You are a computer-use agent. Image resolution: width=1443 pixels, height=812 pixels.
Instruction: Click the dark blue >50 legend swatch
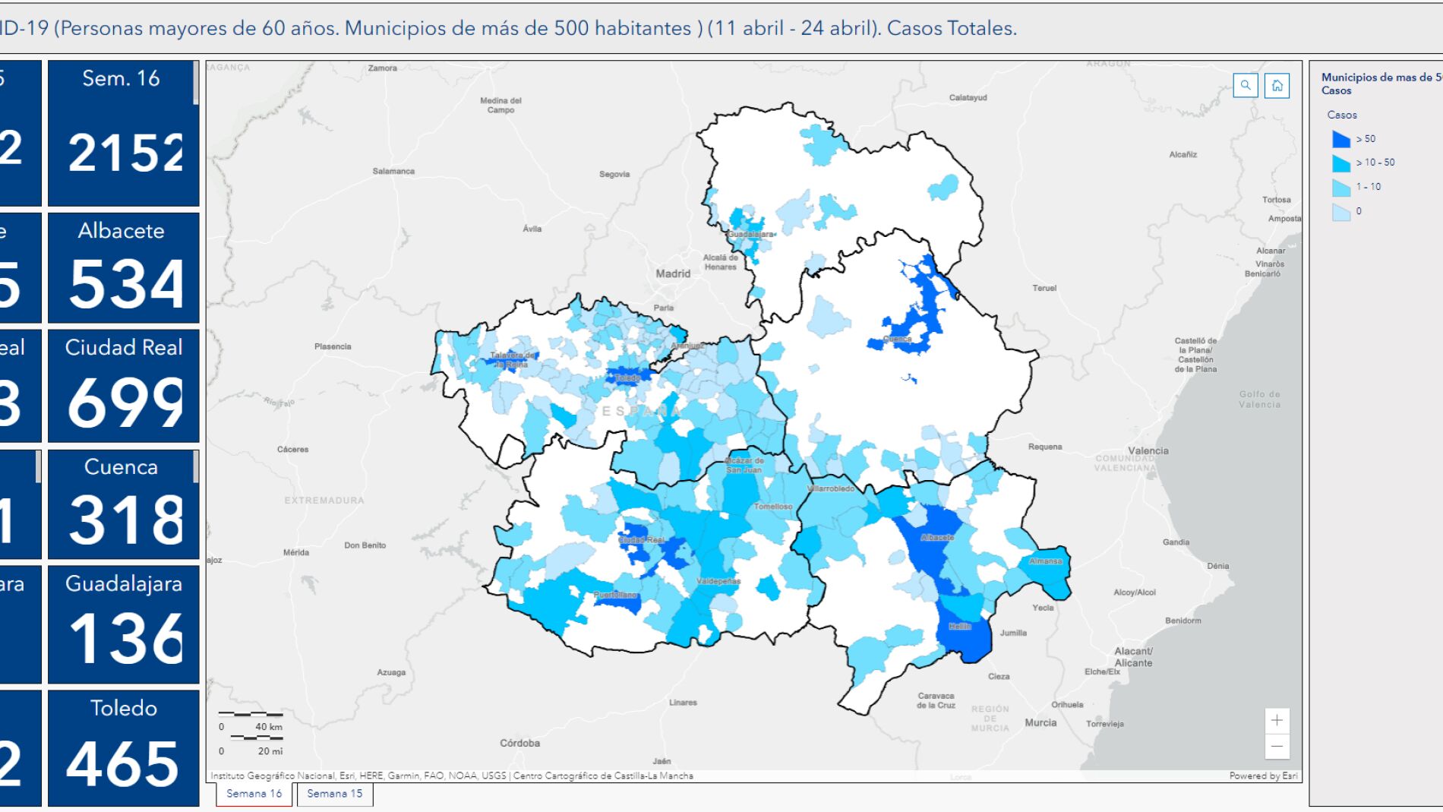pos(1340,139)
